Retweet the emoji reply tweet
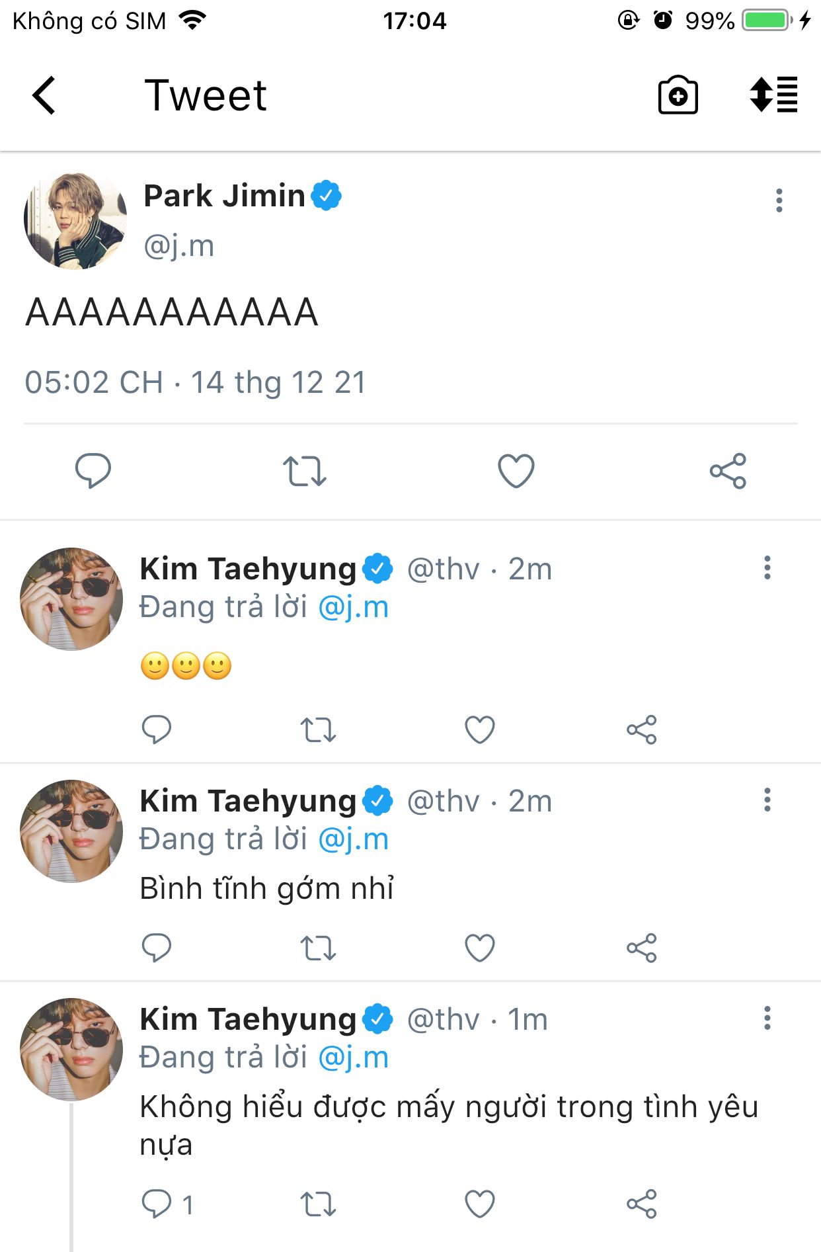The height and width of the screenshot is (1252, 821). coord(318,730)
